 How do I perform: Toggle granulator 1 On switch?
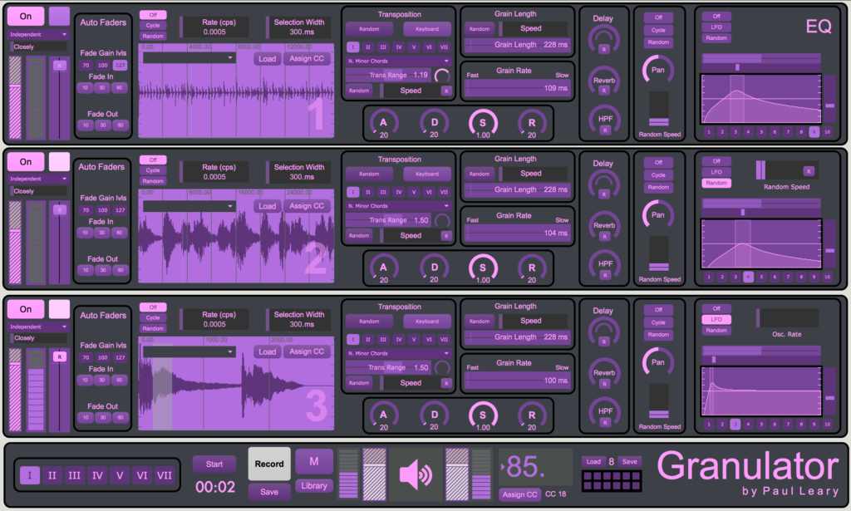click(x=26, y=17)
